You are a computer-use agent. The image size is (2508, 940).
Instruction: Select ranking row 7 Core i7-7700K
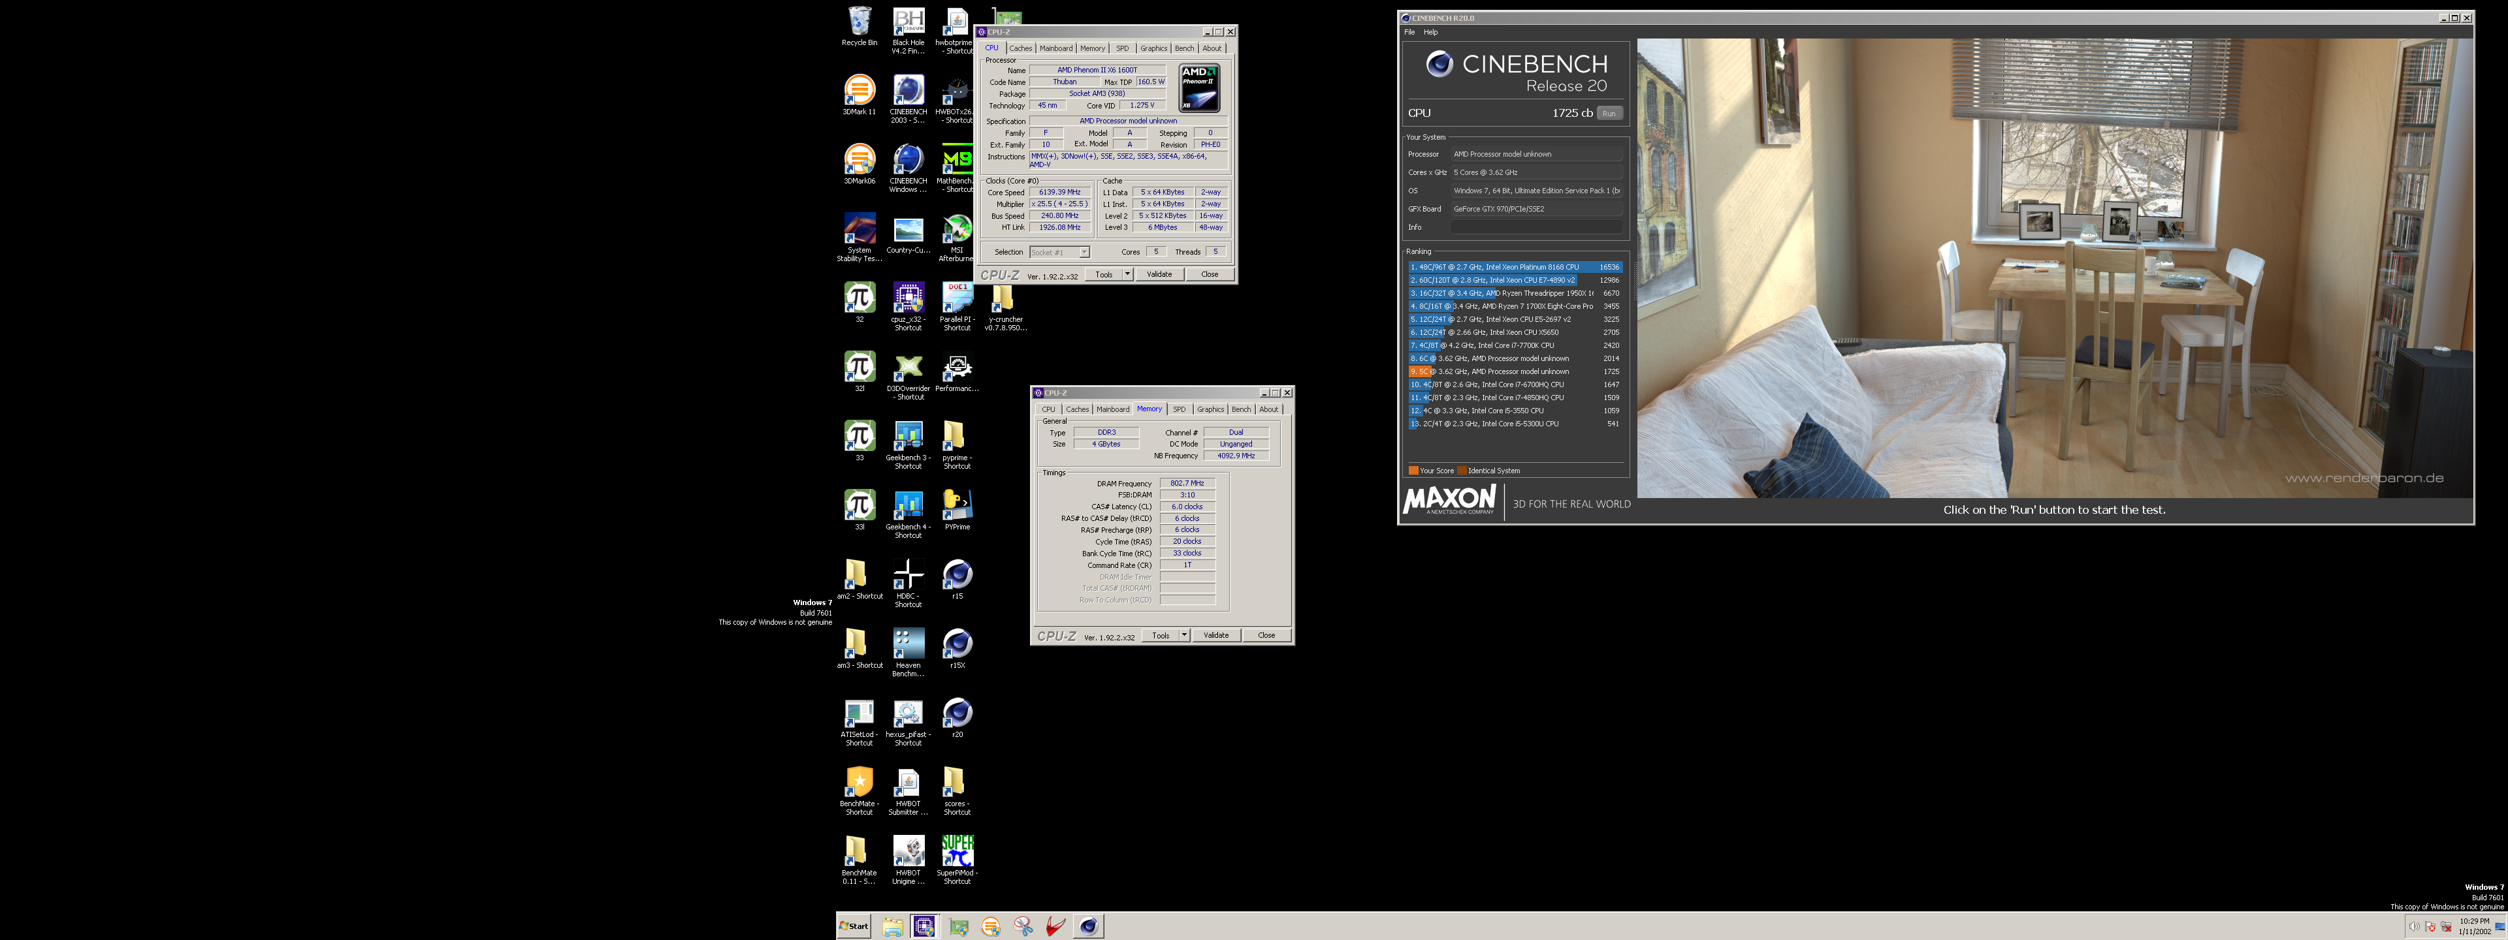1514,345
